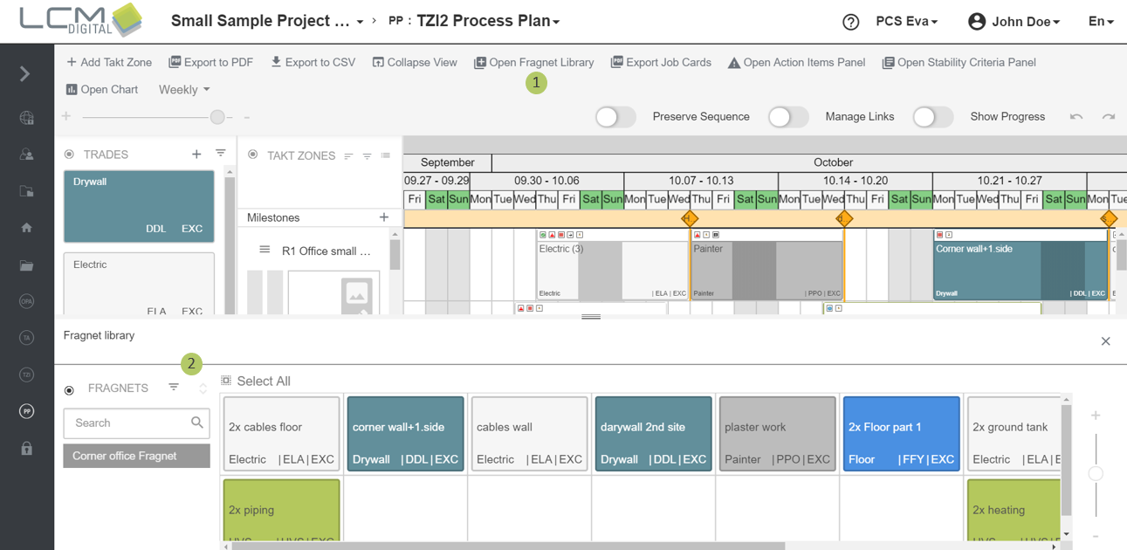This screenshot has height=550, width=1127.
Task: Open the John Doe user menu
Action: (x=1014, y=22)
